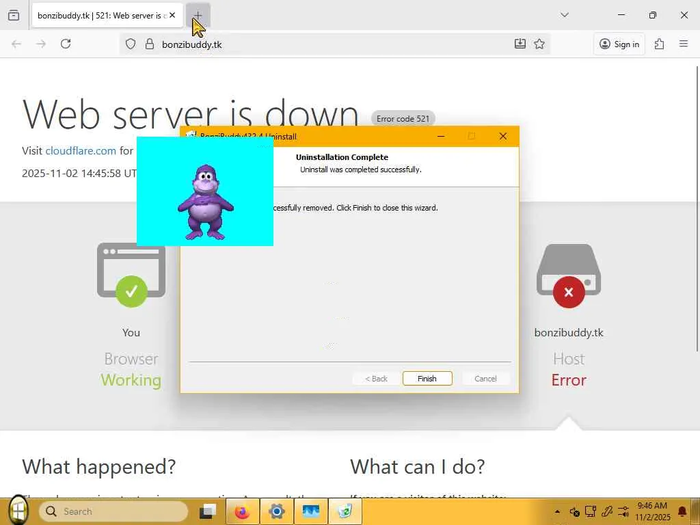Click the Error code 521 badge
Viewport: 700px width, 525px height.
pos(403,119)
